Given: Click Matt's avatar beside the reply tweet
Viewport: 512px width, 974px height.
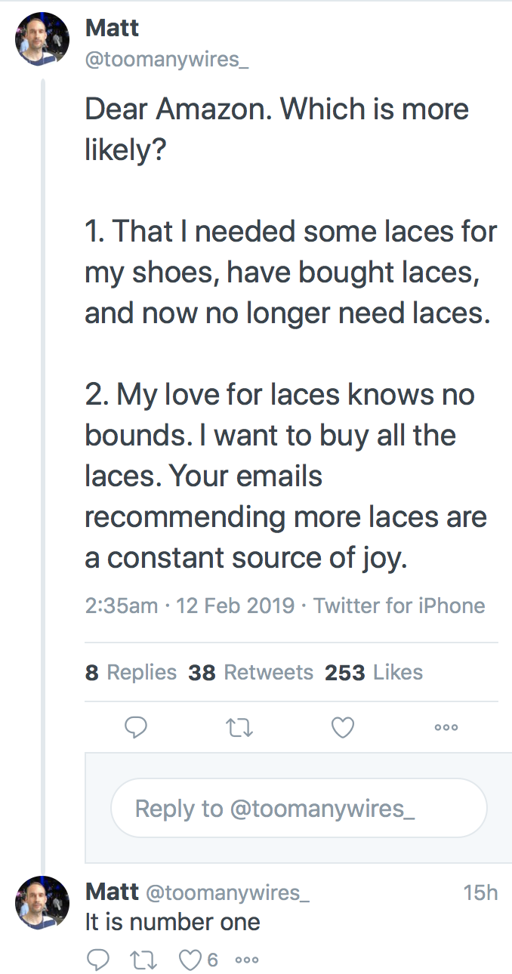Looking at the screenshot, I should pyautogui.click(x=42, y=903).
